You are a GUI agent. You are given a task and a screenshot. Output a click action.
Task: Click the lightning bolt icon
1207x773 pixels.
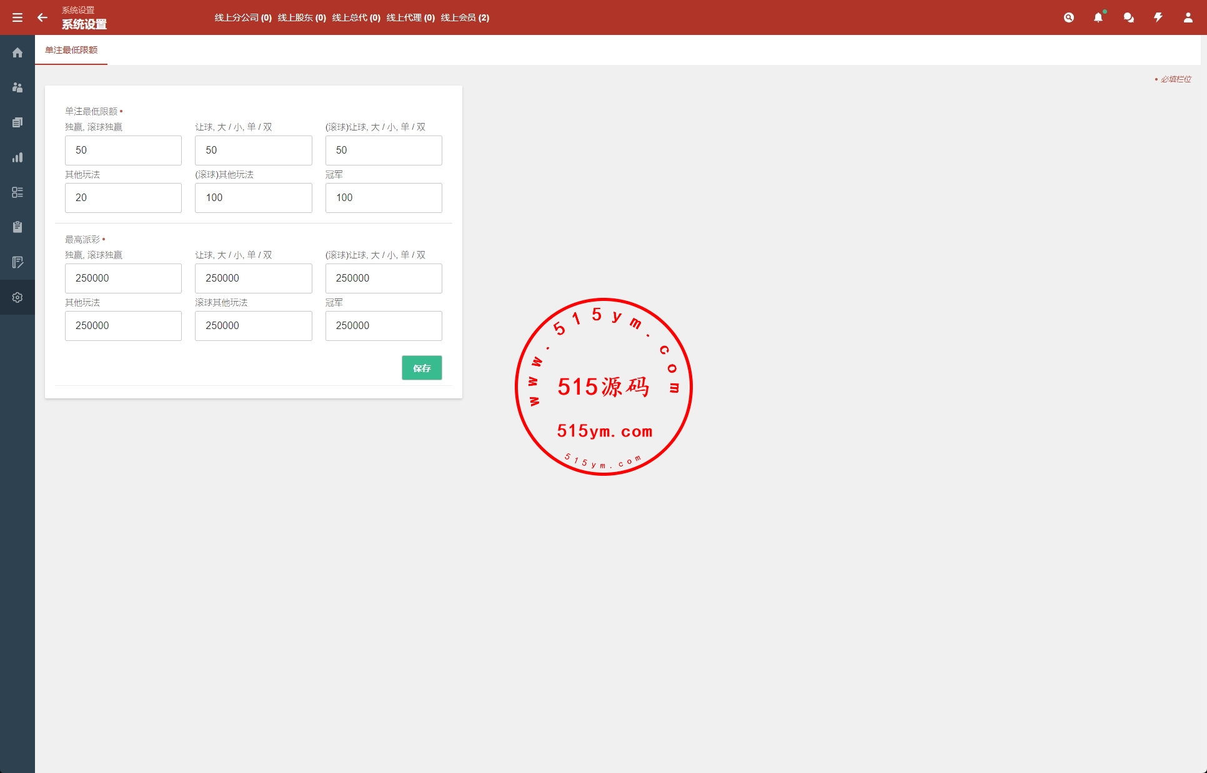coord(1158,17)
